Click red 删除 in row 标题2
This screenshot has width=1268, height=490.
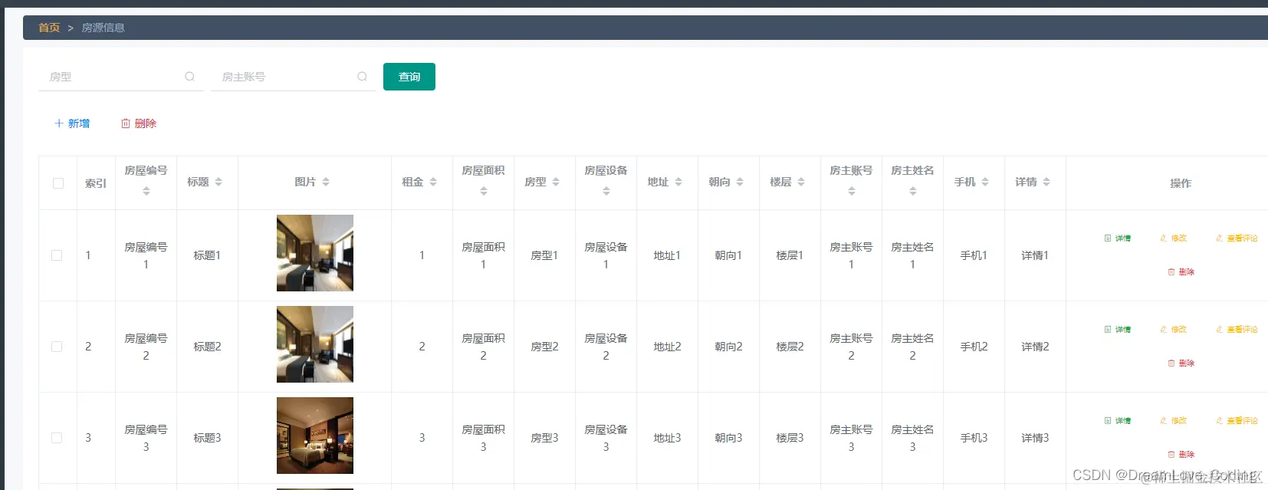click(1181, 363)
